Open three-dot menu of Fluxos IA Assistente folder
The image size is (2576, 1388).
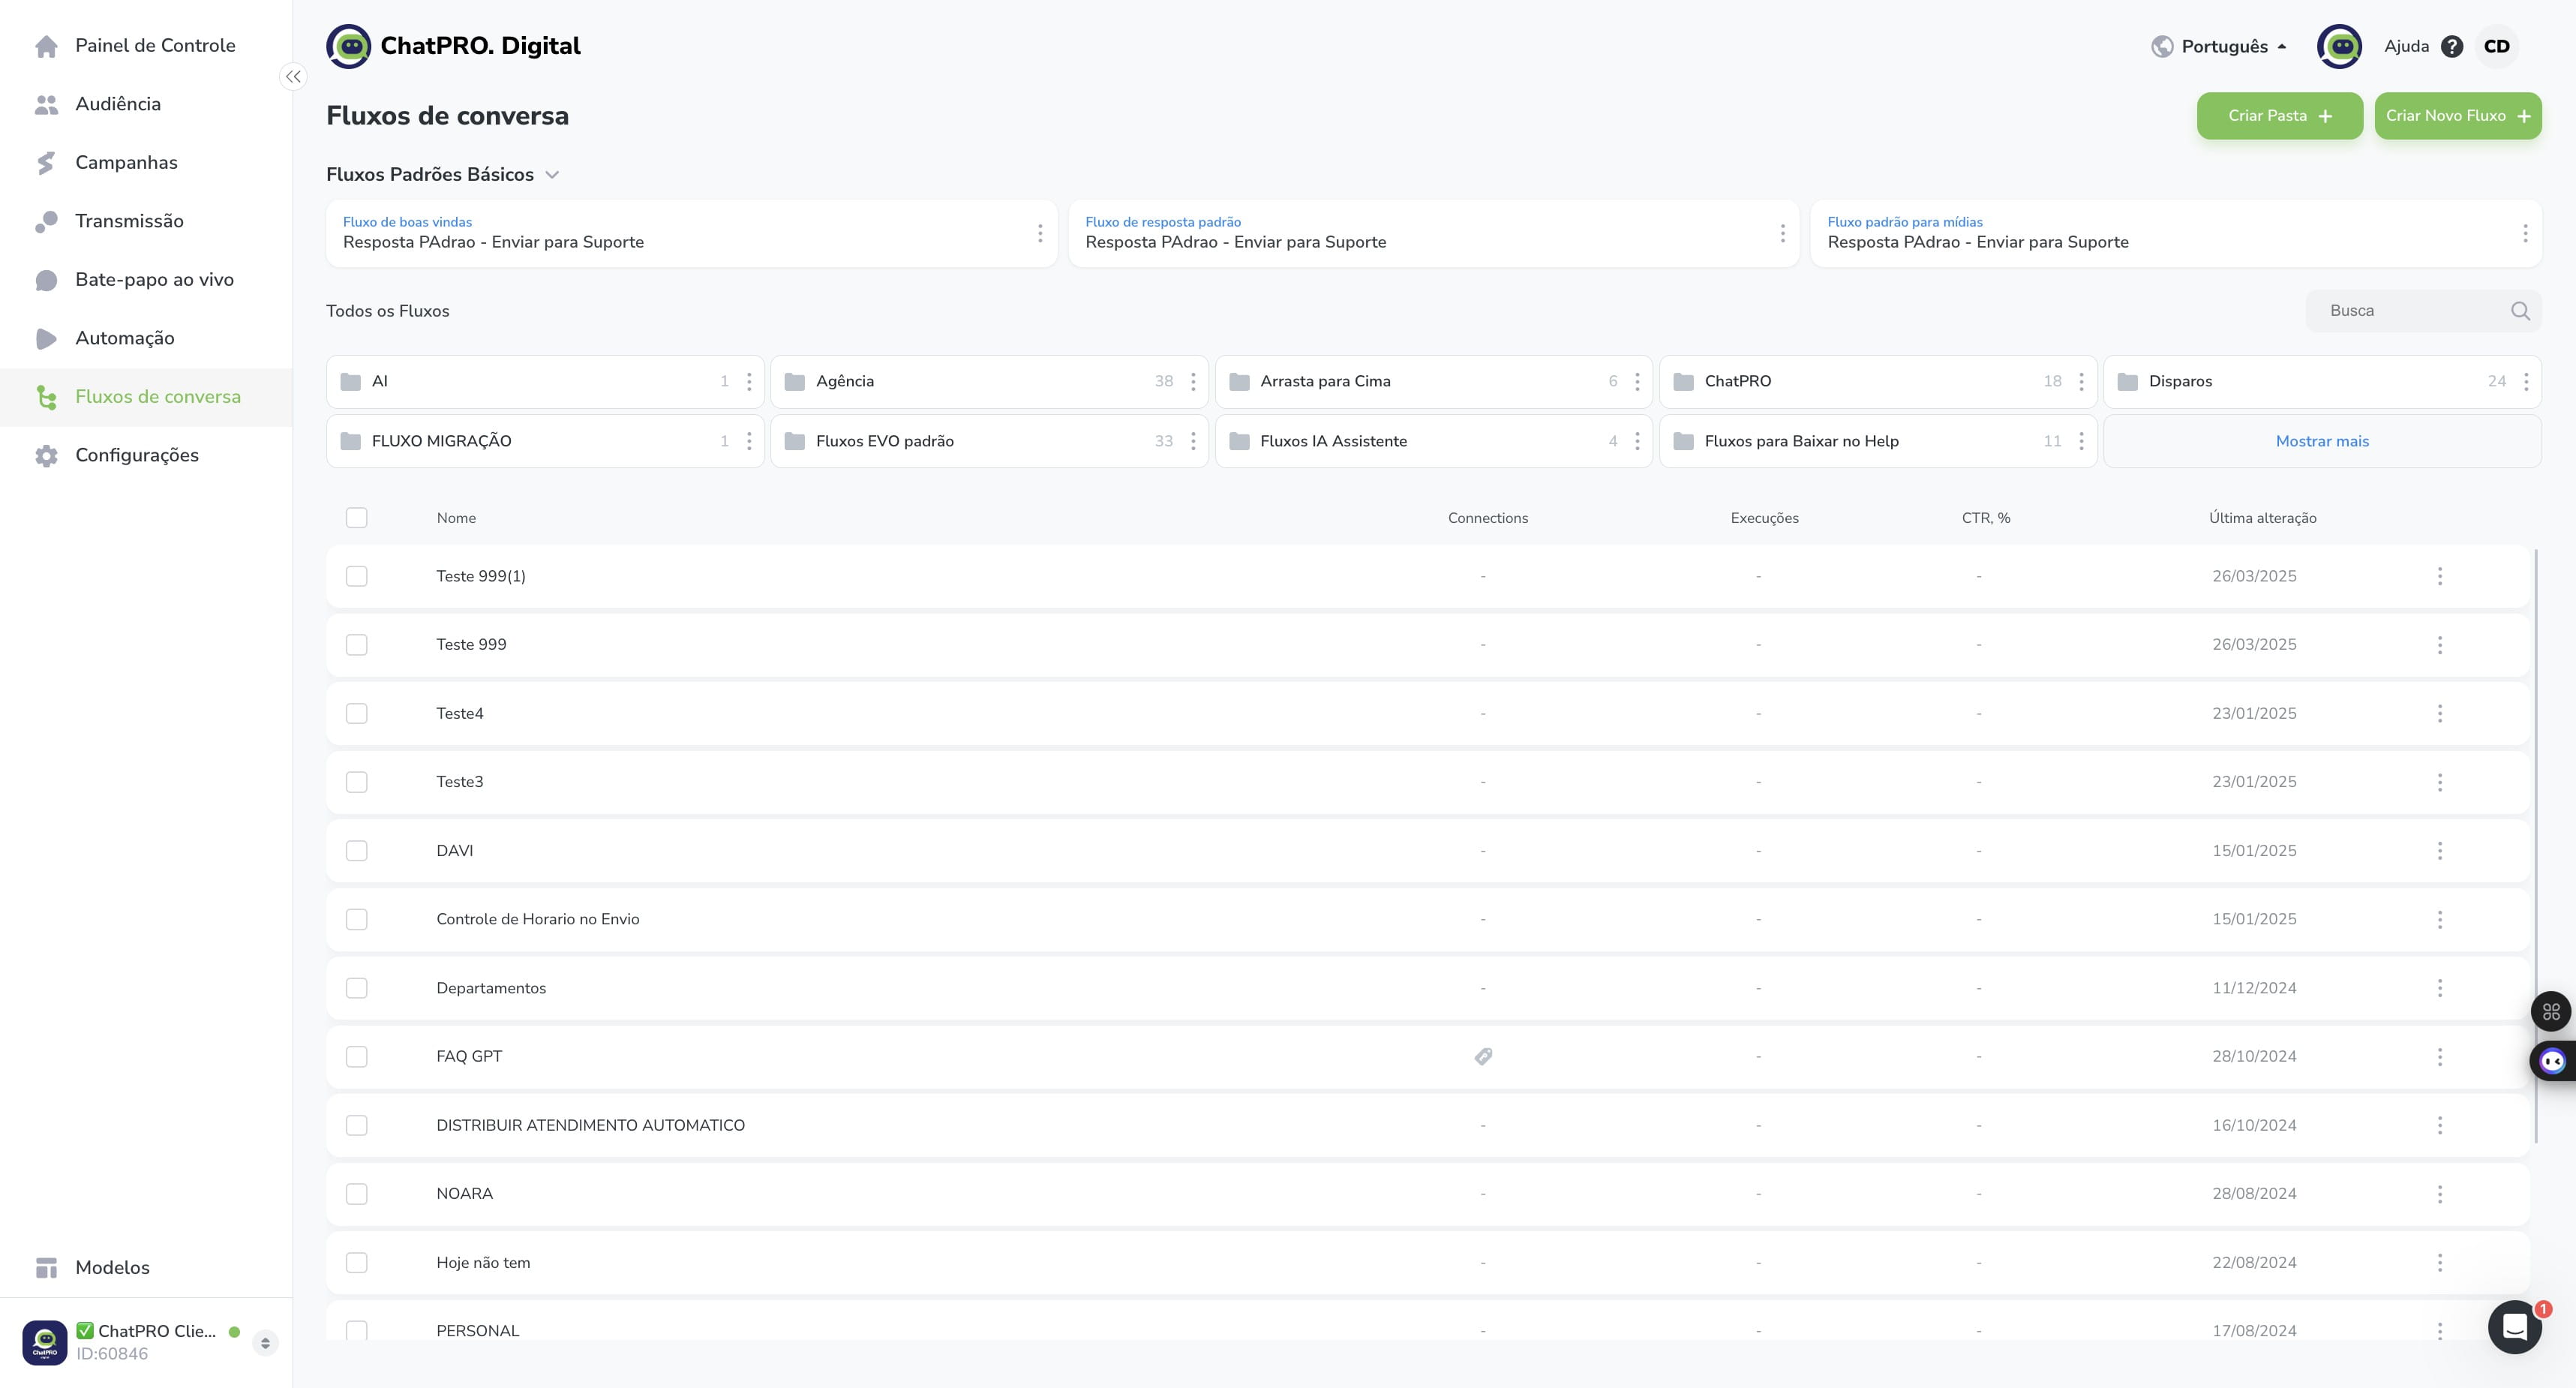(x=1637, y=441)
